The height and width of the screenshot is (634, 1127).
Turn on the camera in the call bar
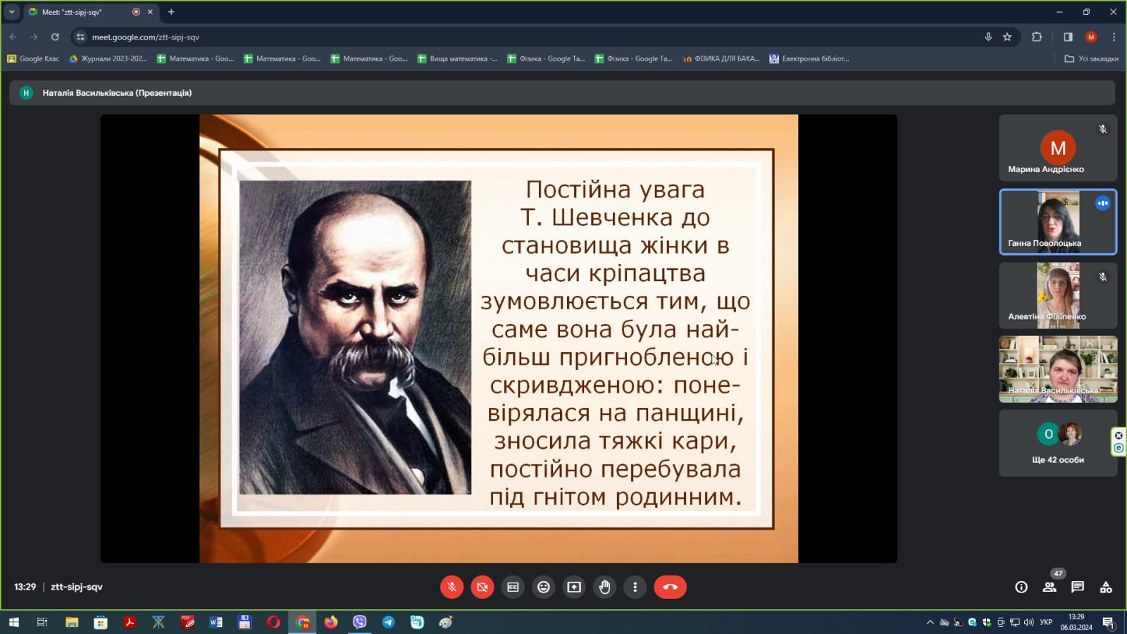[482, 587]
